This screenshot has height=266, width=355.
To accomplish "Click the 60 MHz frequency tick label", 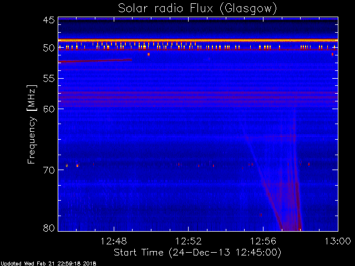I will (49, 109).
